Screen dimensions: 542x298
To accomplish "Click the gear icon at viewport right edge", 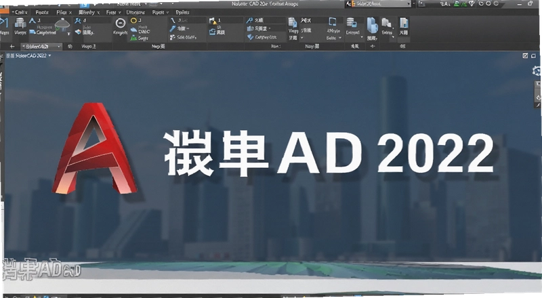I will [537, 71].
